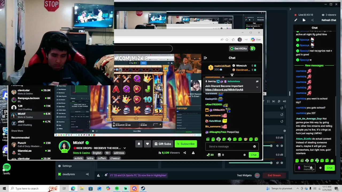Viewport: 342px width, 192px height.
Task: Open performance stats bar chart icon
Action: pyautogui.click(x=98, y=175)
